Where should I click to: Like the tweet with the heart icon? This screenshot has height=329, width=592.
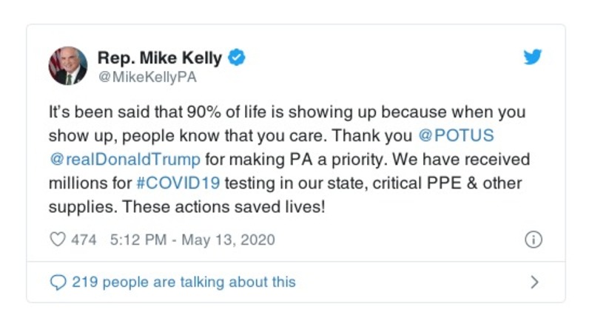point(56,240)
